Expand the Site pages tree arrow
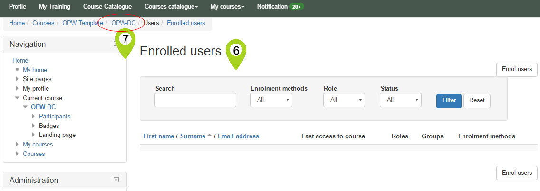 coord(17,79)
